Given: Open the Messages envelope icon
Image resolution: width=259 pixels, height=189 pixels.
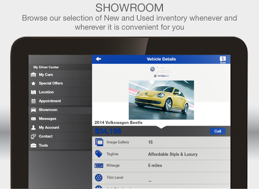Looking at the screenshot, I should point(33,119).
